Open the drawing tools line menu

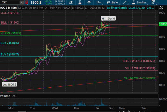(125, 2)
